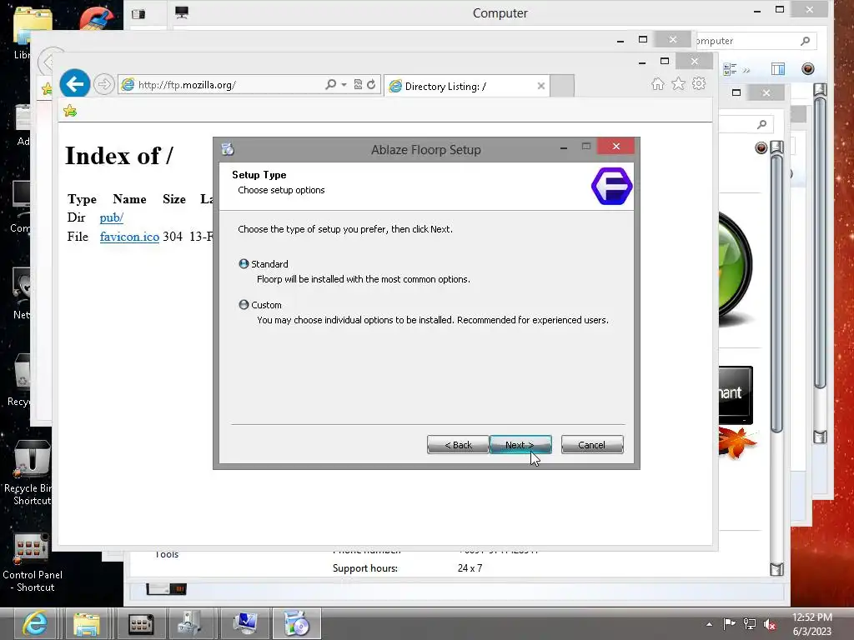Launch Internet Explorer from the taskbar
854x640 pixels.
point(34,623)
